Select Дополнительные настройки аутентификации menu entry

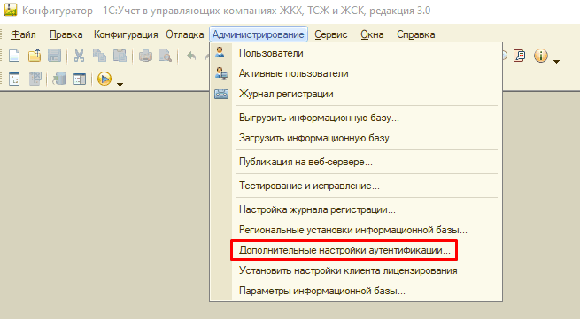(x=344, y=250)
